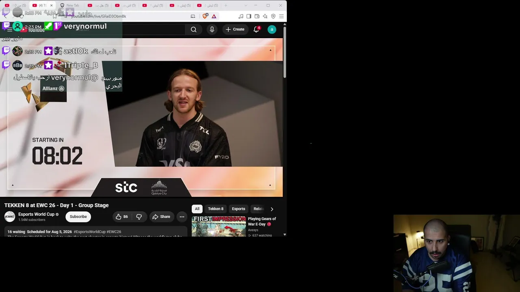This screenshot has height=292, width=520.
Task: Click the Avexys channel name
Action: click(253, 230)
